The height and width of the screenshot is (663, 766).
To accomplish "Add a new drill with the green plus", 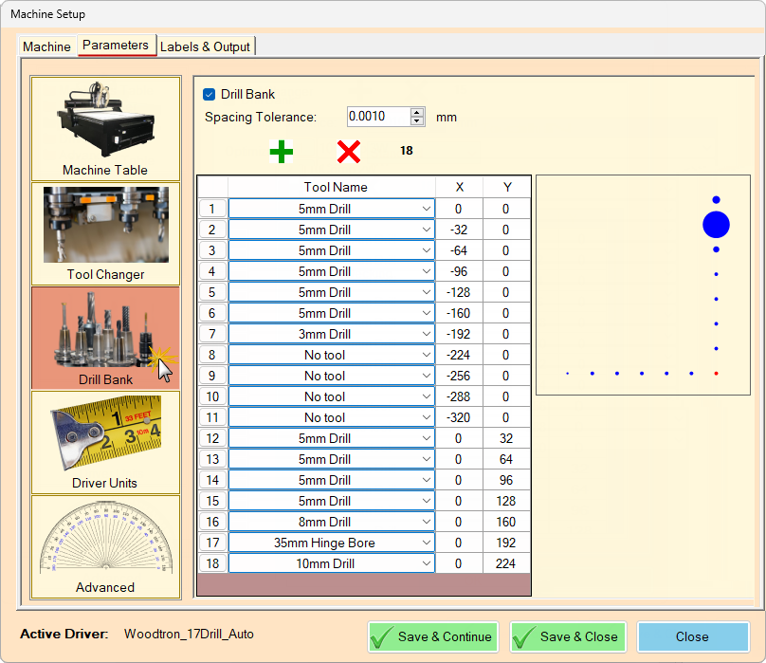I will (282, 151).
